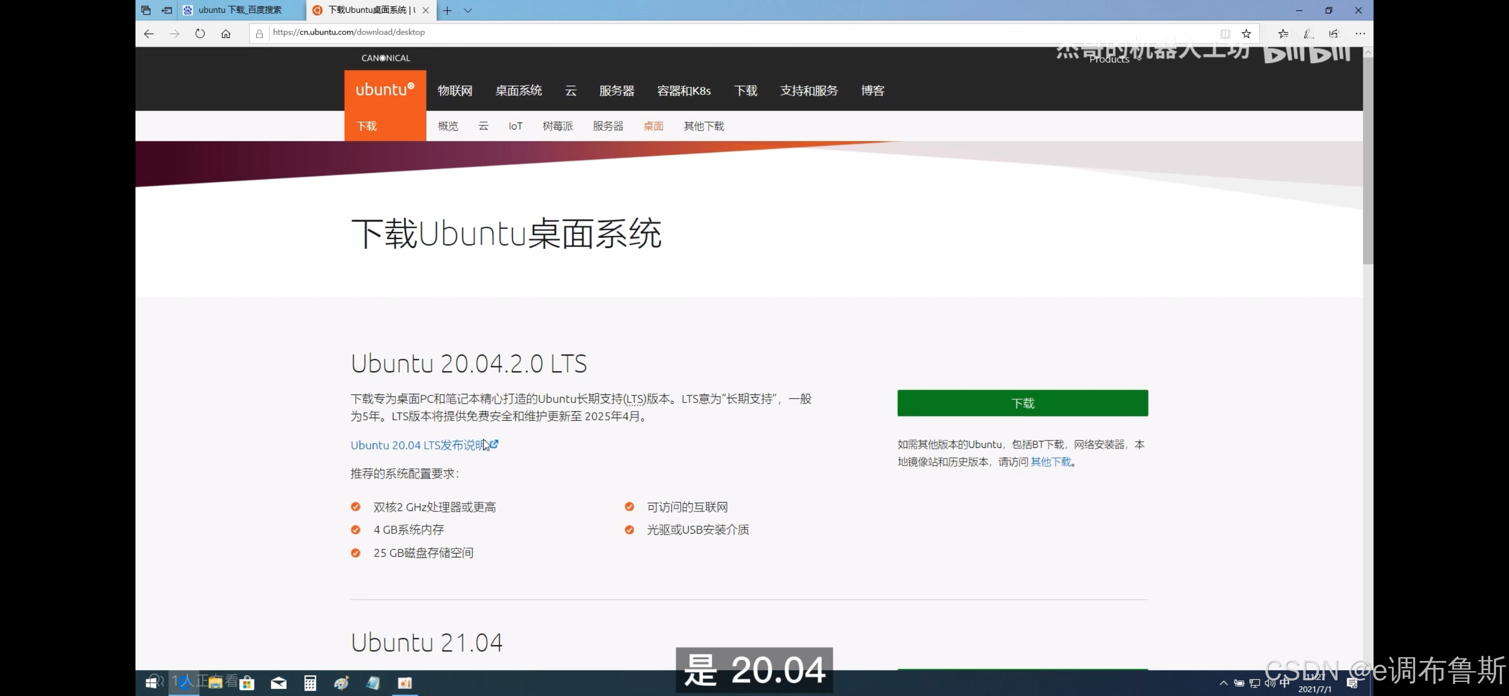Screen dimensions: 1509x696
Task: Open 支持和服务 navigation item
Action: (809, 90)
